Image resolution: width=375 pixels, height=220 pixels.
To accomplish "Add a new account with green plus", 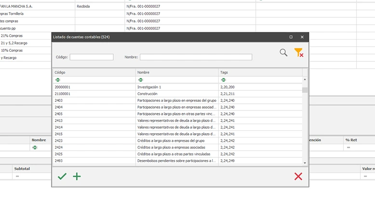I will (x=77, y=177).
